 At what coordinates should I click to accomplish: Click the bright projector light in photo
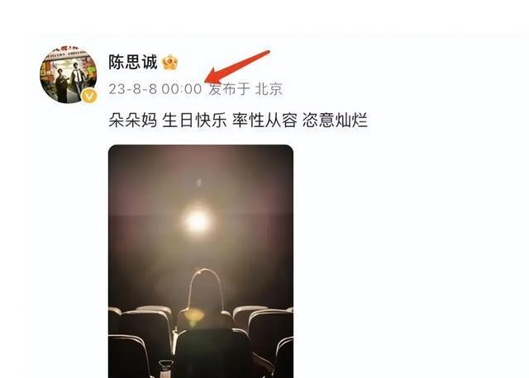(x=198, y=221)
